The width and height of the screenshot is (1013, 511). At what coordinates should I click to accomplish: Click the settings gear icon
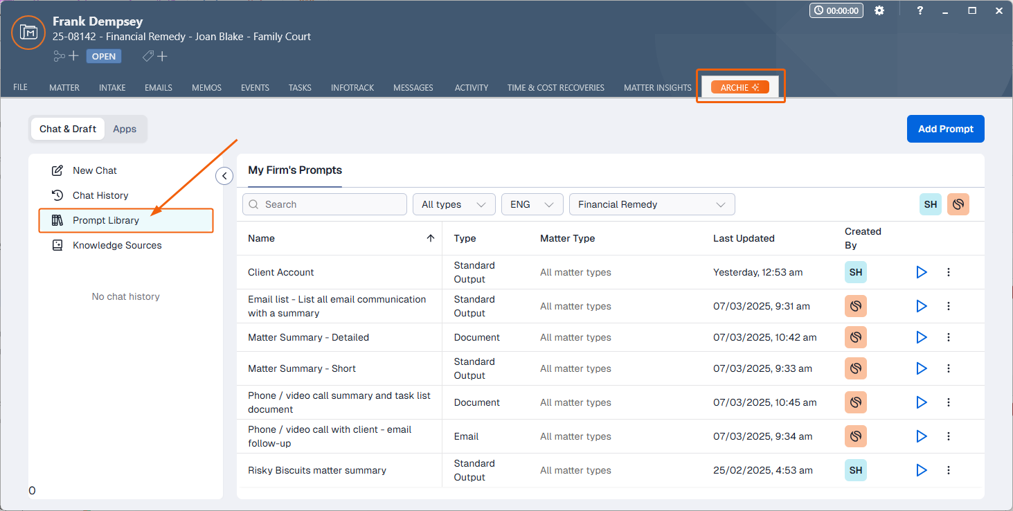coord(879,11)
